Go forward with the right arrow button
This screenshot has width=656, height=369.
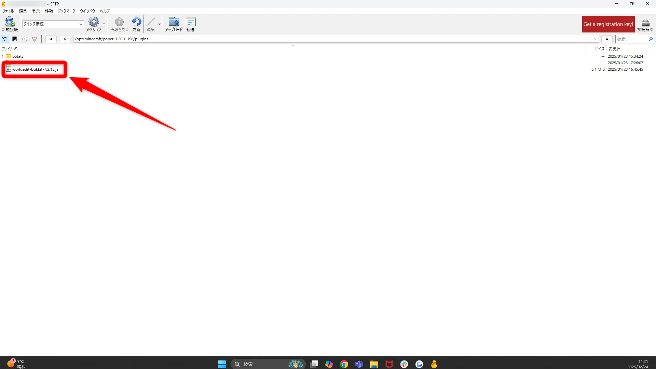click(x=65, y=39)
